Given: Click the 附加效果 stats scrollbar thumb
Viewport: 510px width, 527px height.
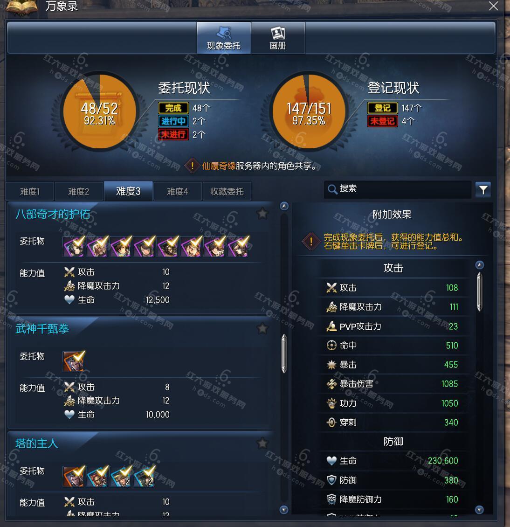Looking at the screenshot, I should [479, 292].
